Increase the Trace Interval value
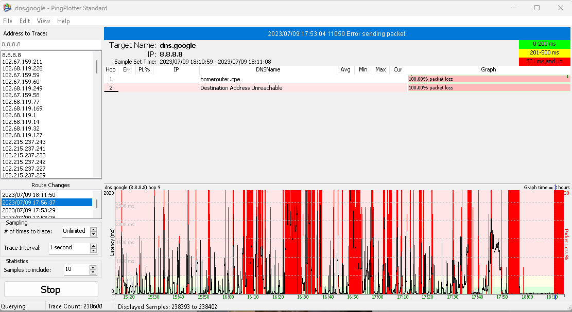 pos(93,246)
